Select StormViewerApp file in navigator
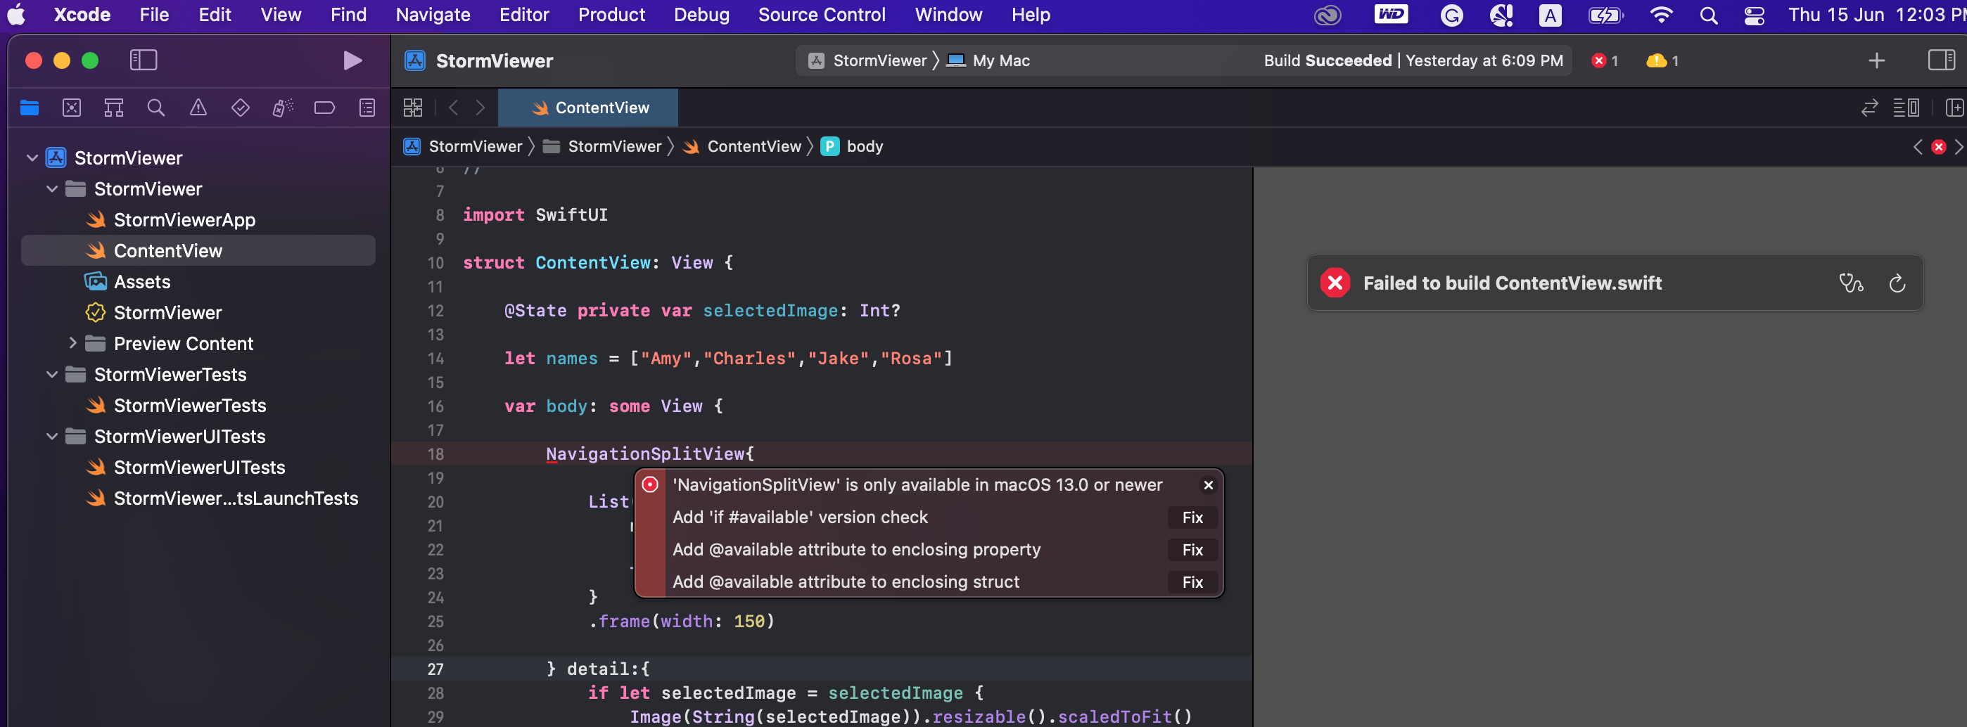The width and height of the screenshot is (1967, 727). click(x=184, y=219)
